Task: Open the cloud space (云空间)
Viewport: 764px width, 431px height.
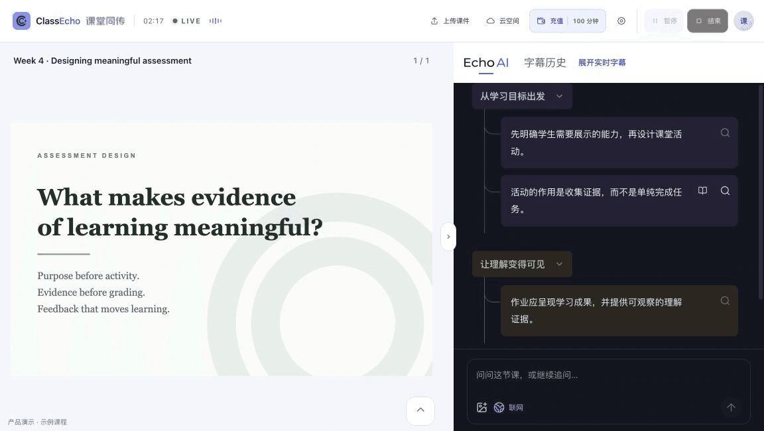Action: (x=503, y=21)
